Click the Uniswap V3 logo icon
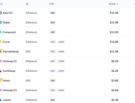Viewport: 135px width, 103px height. pos(1,90)
